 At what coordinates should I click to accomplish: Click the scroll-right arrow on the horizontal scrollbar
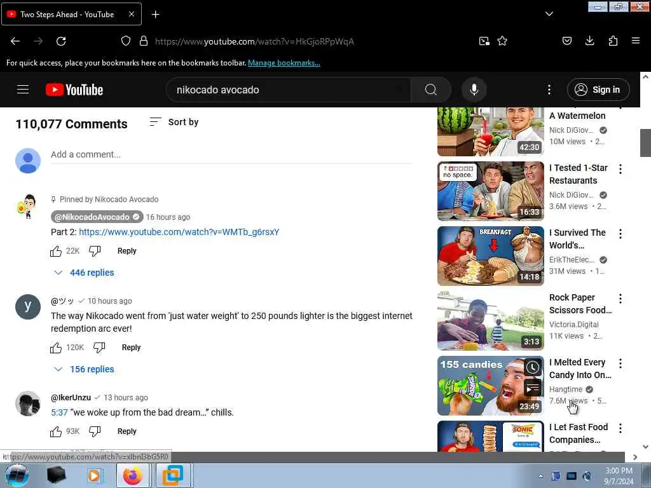pos(635,457)
